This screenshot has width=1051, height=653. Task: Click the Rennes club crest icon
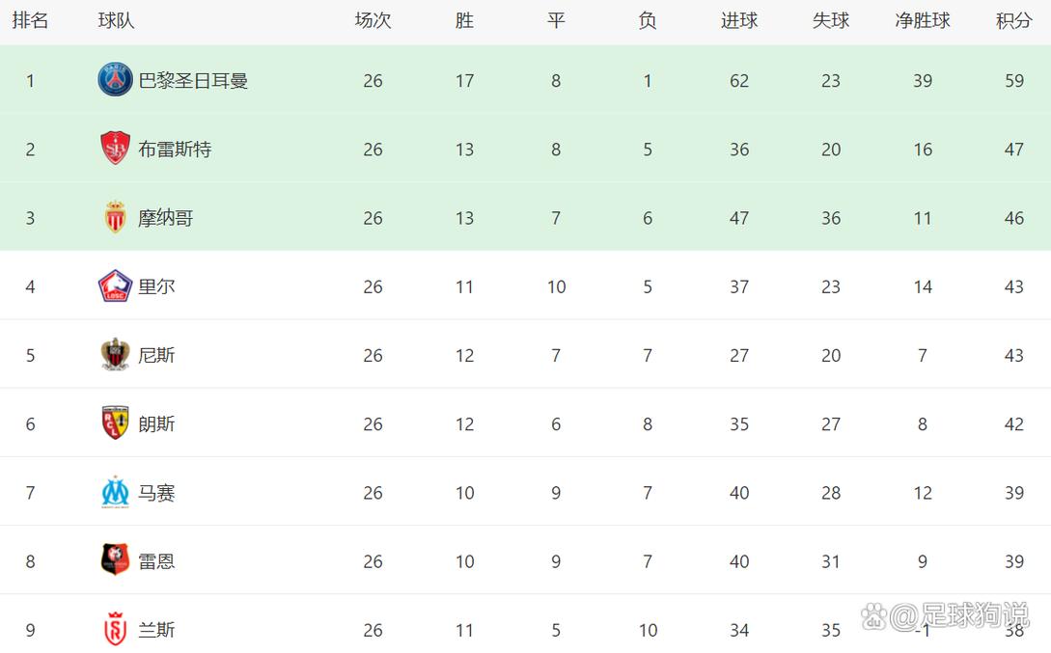pyautogui.click(x=115, y=559)
